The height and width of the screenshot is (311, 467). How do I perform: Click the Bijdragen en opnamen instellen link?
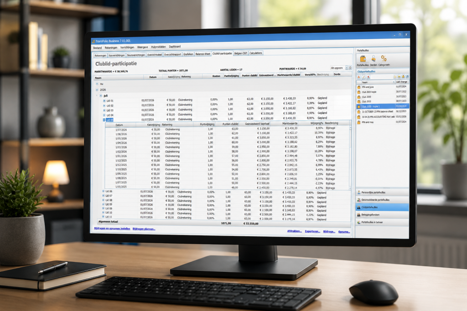pos(112,229)
